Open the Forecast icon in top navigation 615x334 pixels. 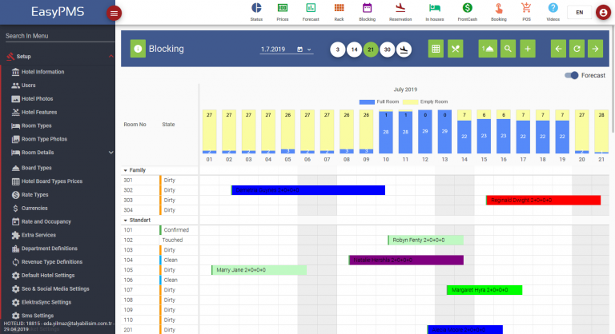coord(309,10)
